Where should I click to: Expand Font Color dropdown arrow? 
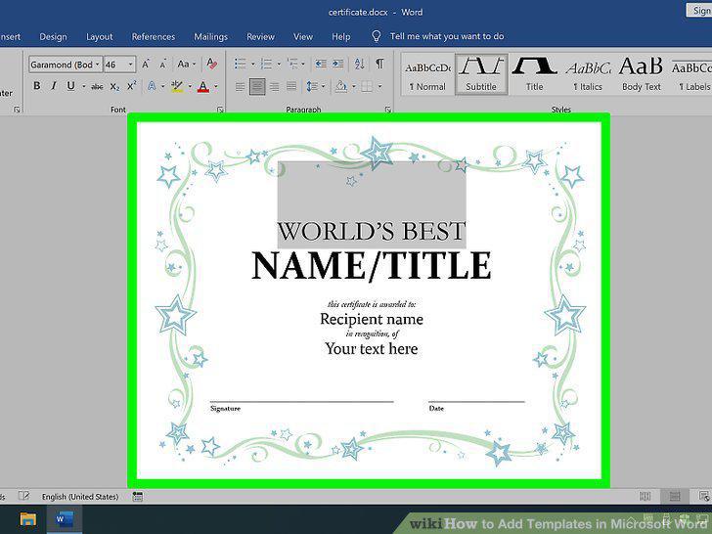216,86
